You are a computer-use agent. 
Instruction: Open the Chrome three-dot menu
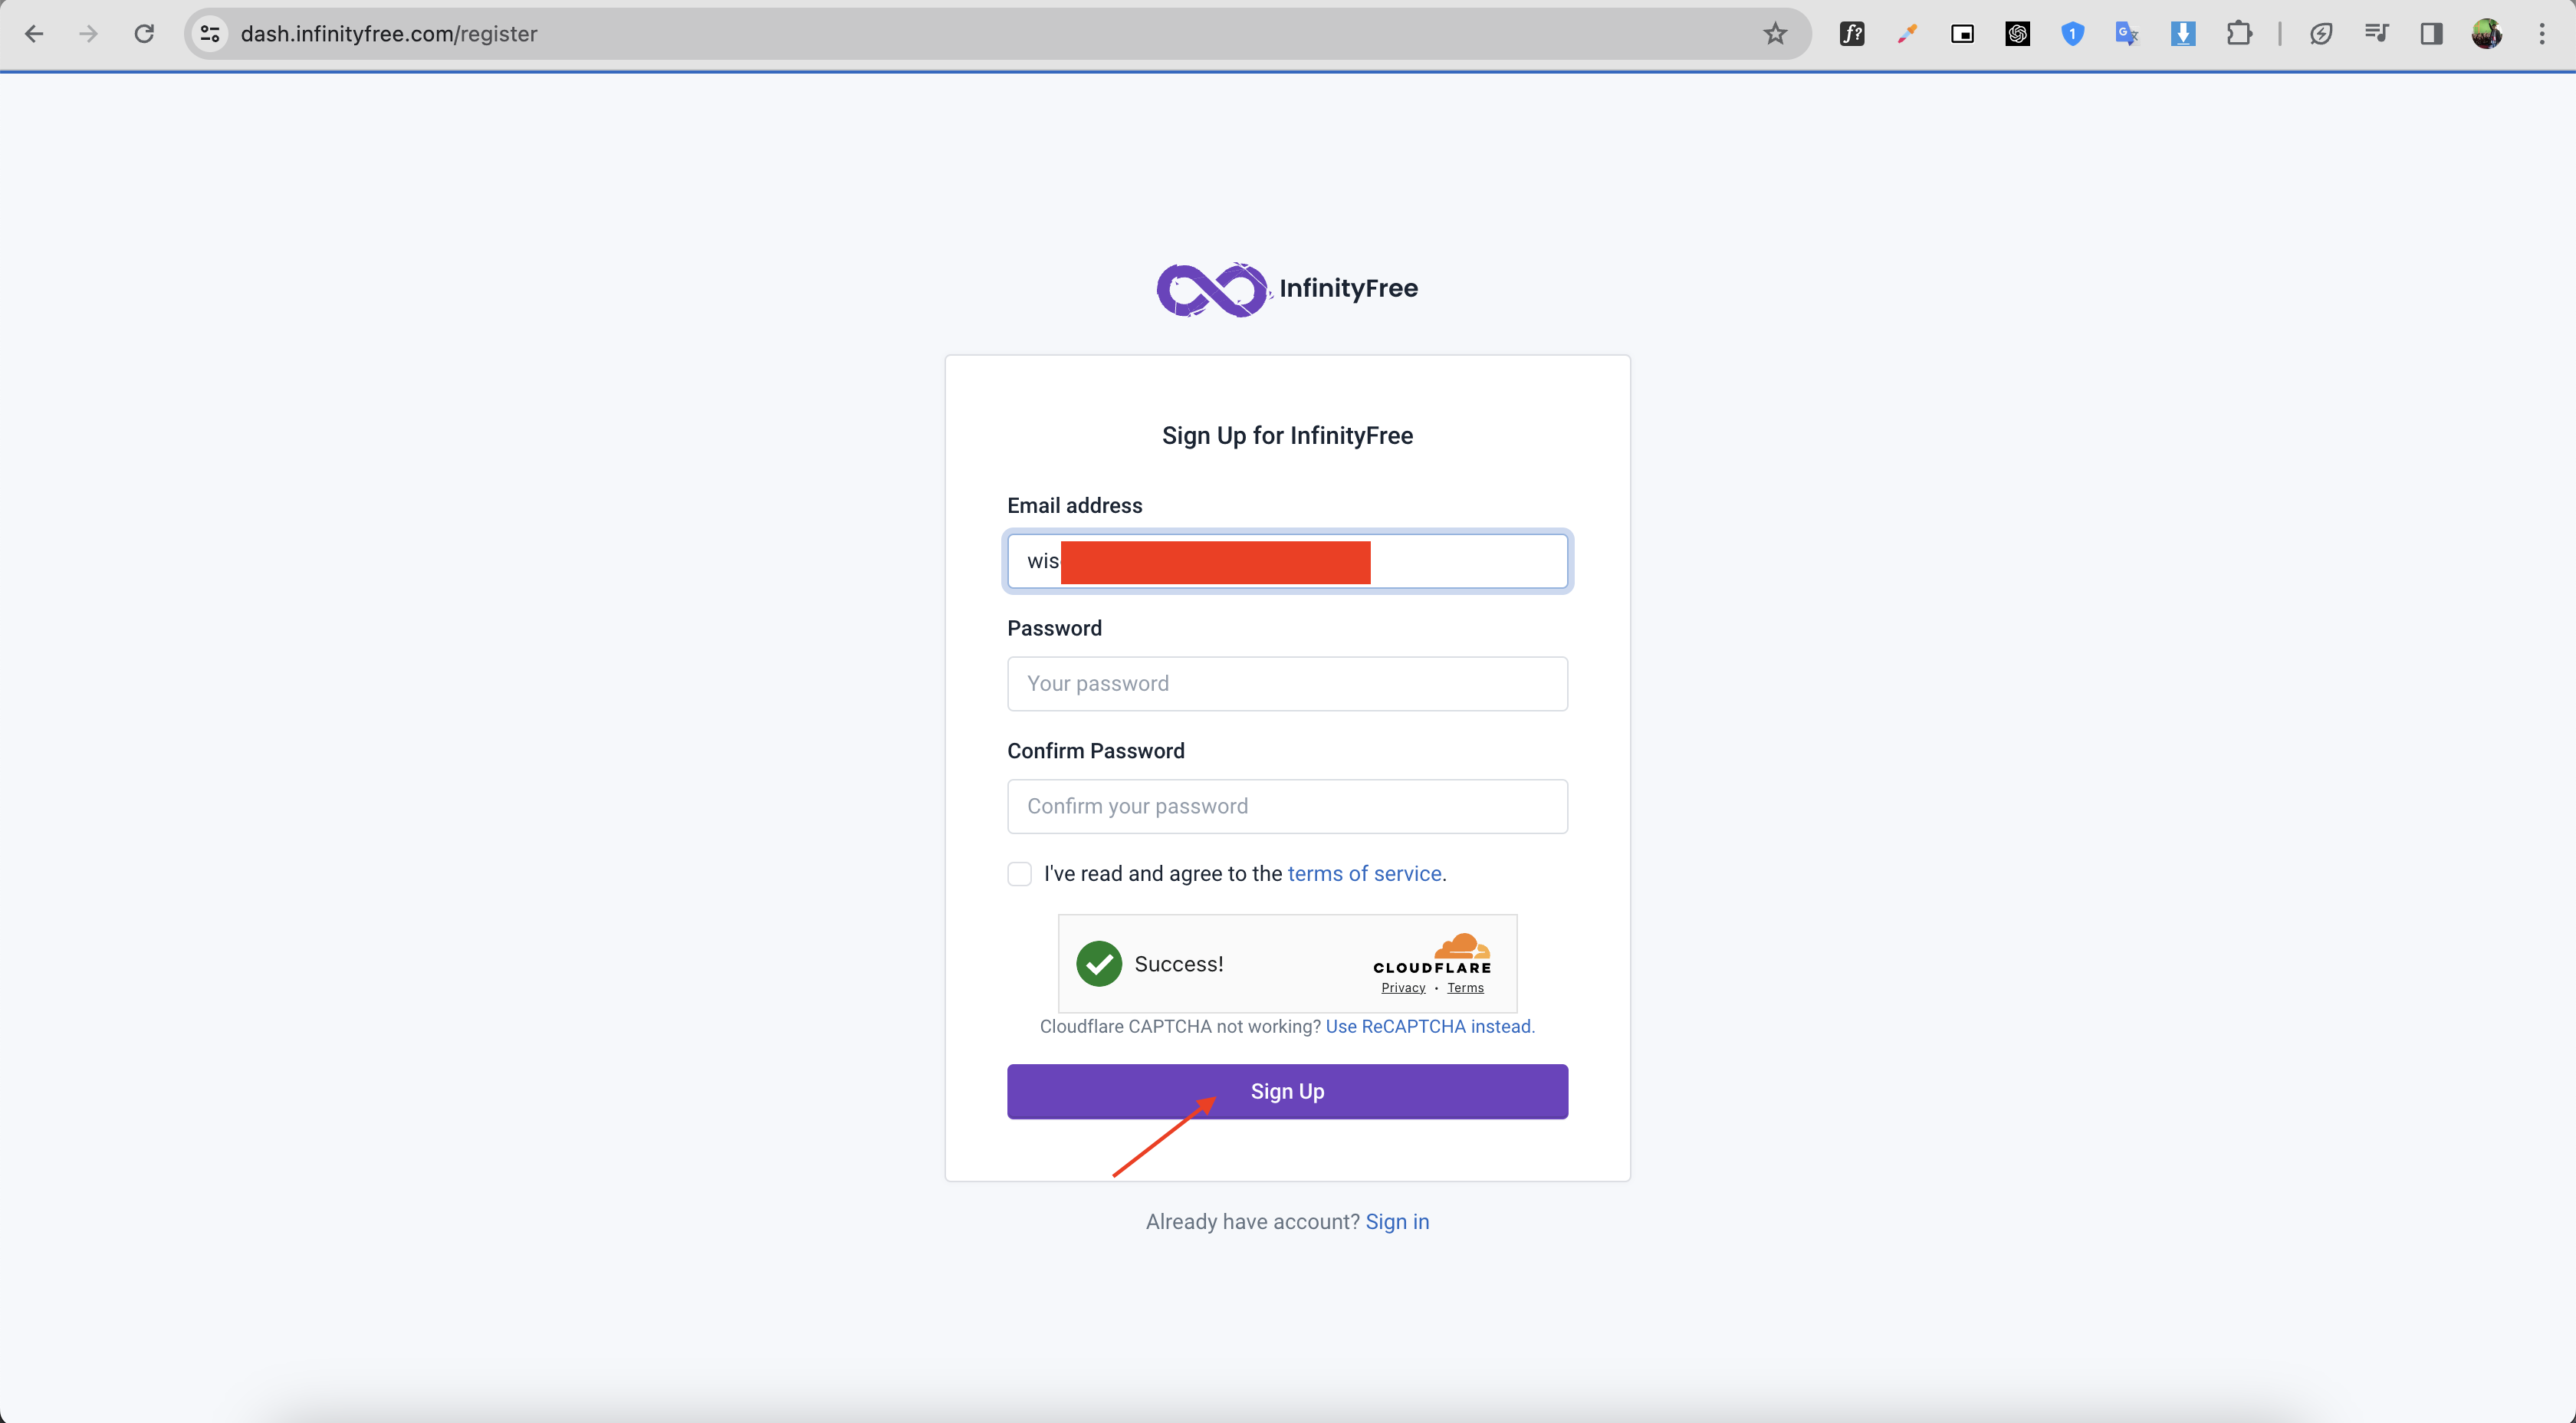click(2541, 34)
